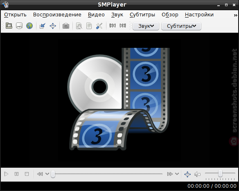Take a screenshot with the camera icon
Viewport: 239px width, 191px height.
[66, 26]
